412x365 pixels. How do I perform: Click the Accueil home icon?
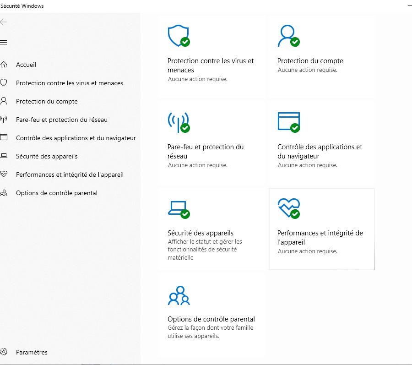[x=4, y=65]
